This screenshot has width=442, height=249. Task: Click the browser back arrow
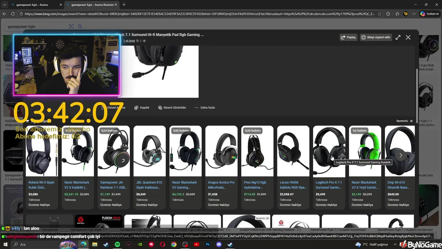(x=4, y=14)
